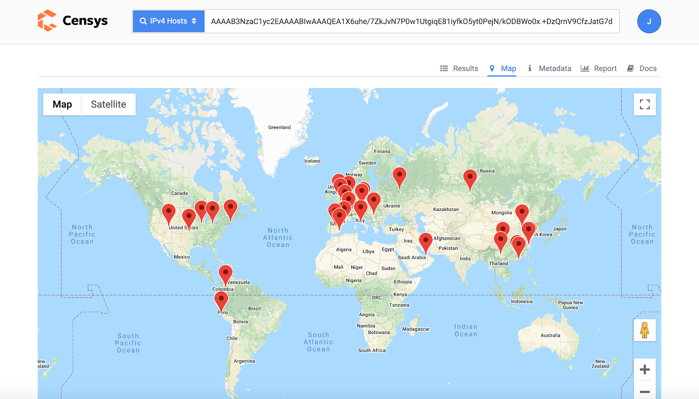The image size is (699, 399).
Task: Click the Egypt label on the map
Action: [x=388, y=250]
